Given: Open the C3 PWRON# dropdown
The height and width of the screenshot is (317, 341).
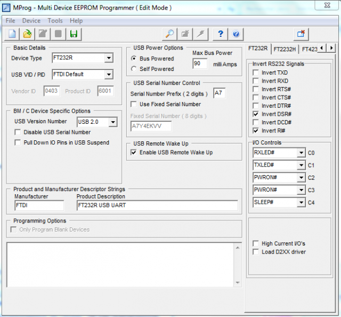Looking at the screenshot, I should click(301, 190).
